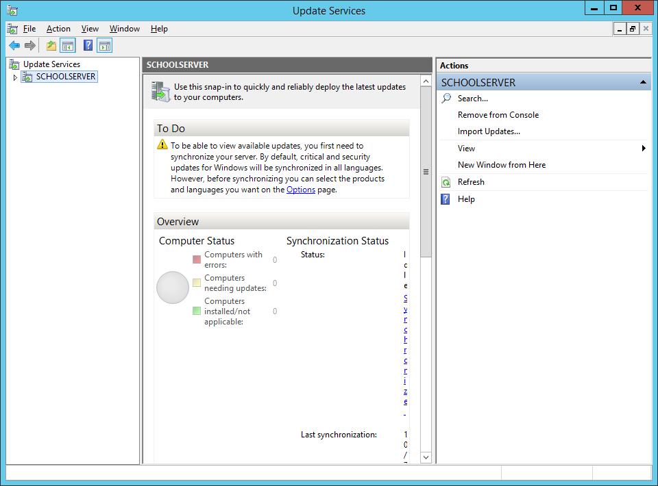658x486 pixels.
Task: Click Import Updates... action
Action: [x=489, y=131]
